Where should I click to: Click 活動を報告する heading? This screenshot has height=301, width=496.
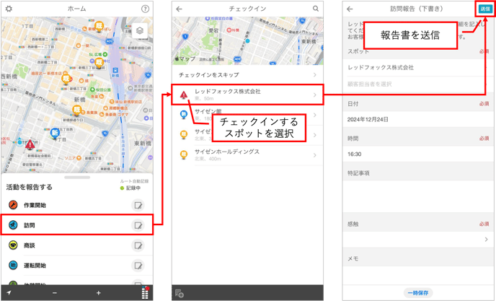29,187
